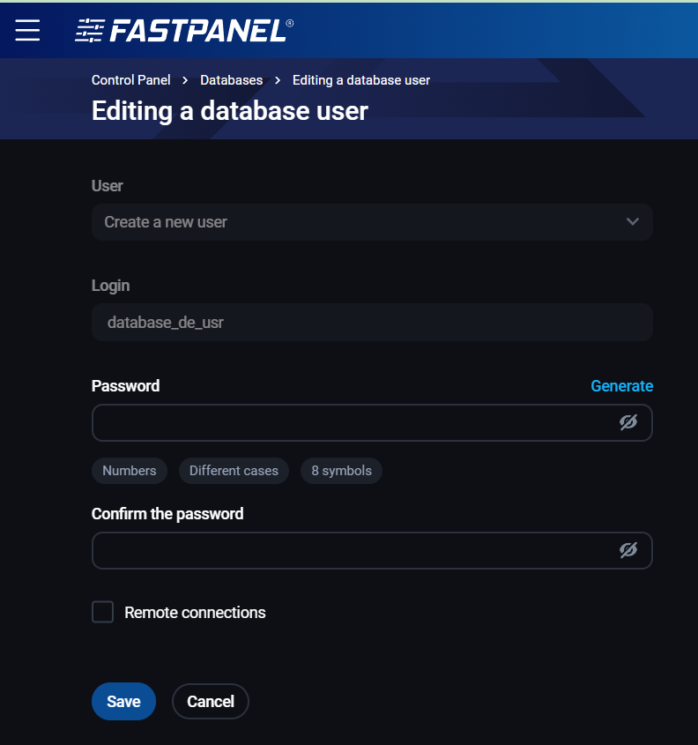Tick the Remote connections checkbox
Image resolution: width=698 pixels, height=745 pixels.
pos(103,612)
